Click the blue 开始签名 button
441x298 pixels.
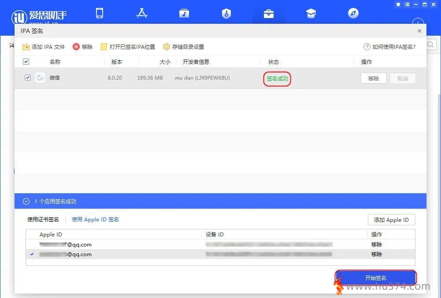375,278
